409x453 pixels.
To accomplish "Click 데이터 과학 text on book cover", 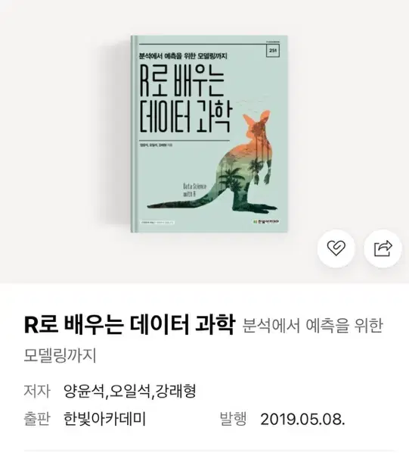I will tap(184, 117).
